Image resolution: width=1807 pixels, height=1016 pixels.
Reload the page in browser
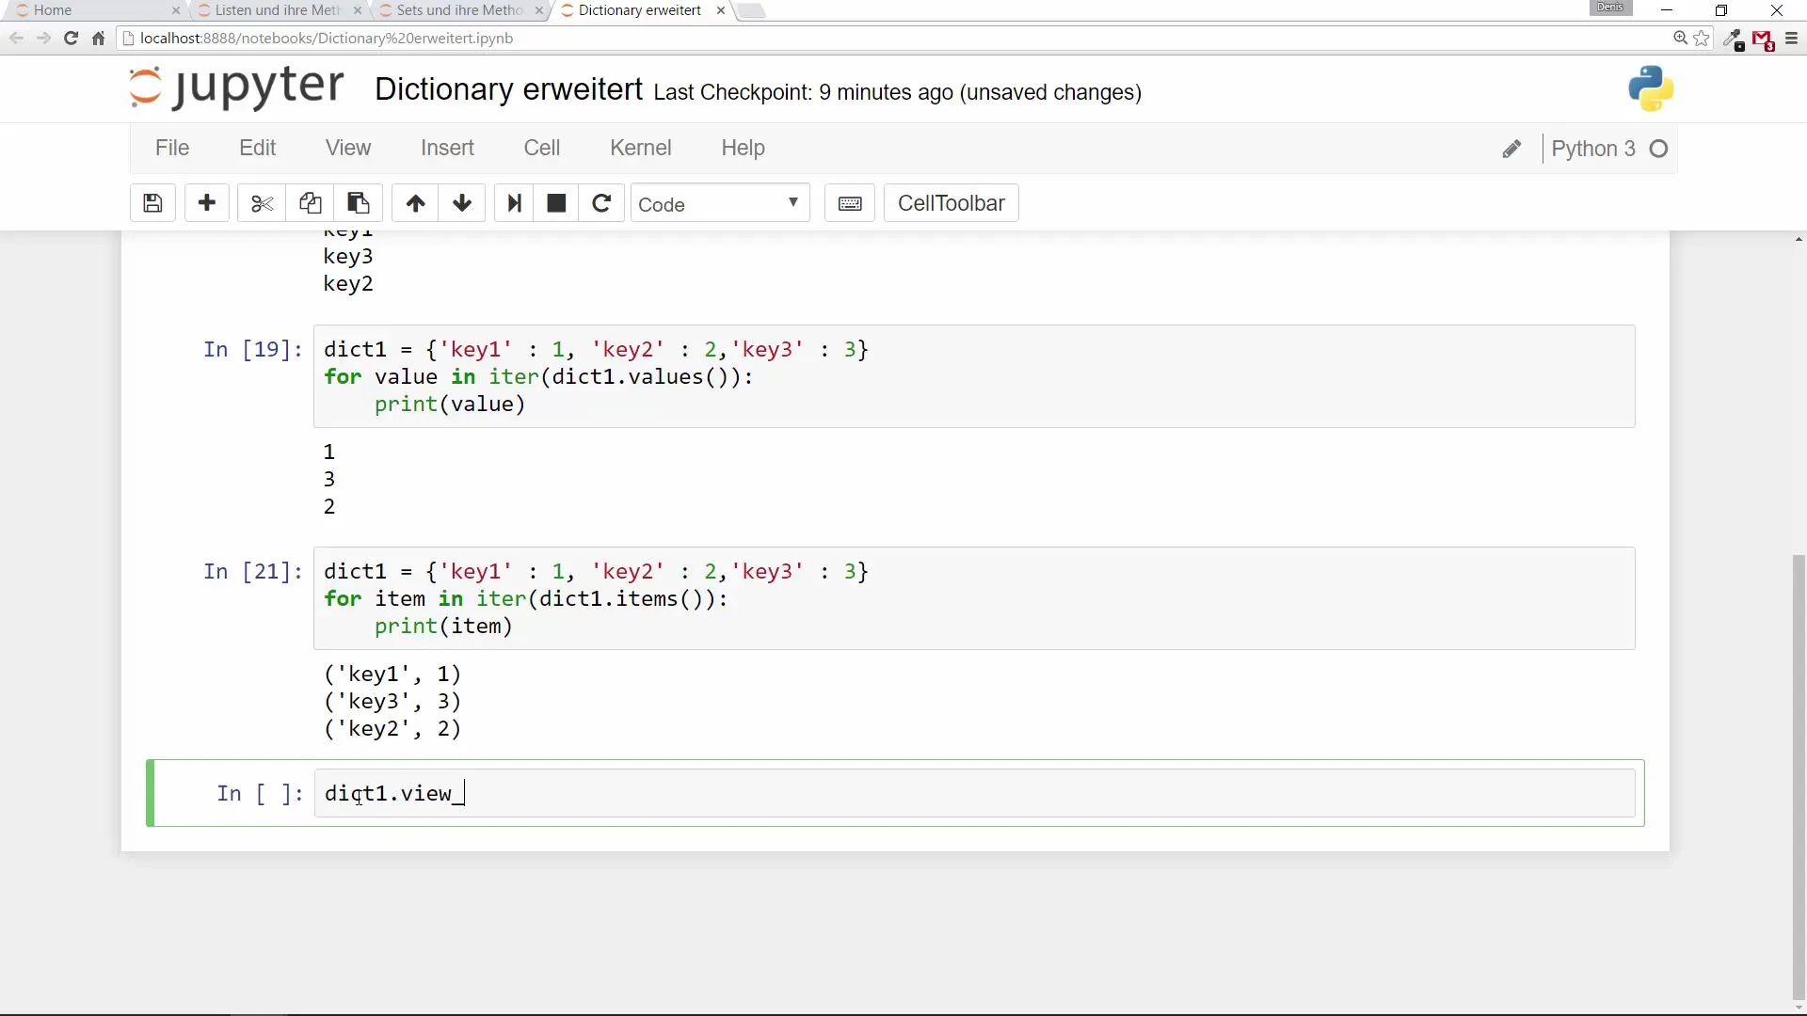pyautogui.click(x=71, y=39)
